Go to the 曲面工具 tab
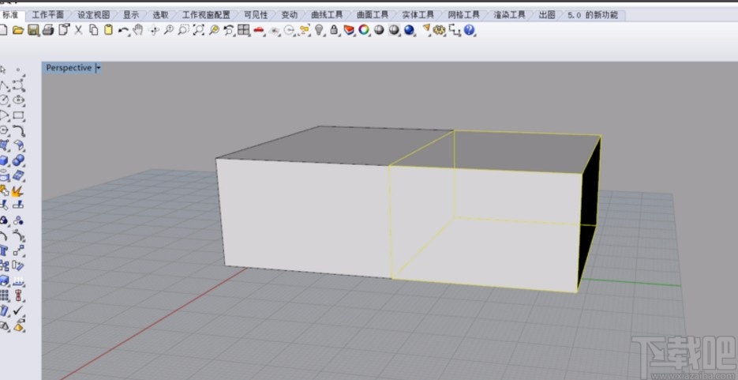738x380 pixels. coord(373,15)
